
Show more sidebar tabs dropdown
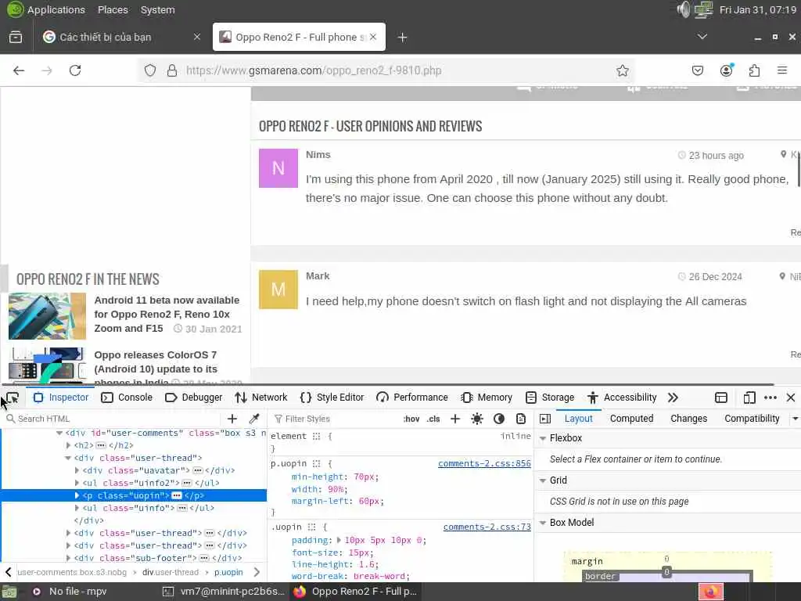(796, 419)
